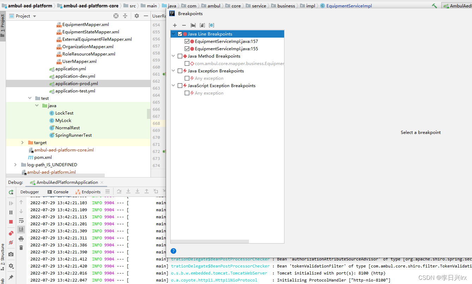Click business breadcrumb segment
The width and height of the screenshot is (472, 284).
click(x=283, y=6)
